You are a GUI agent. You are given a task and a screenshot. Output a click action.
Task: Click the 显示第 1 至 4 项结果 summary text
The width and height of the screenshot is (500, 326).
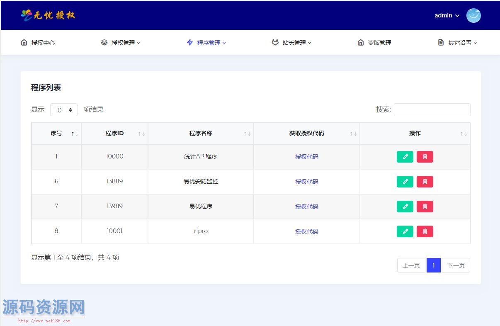pyautogui.click(x=75, y=258)
